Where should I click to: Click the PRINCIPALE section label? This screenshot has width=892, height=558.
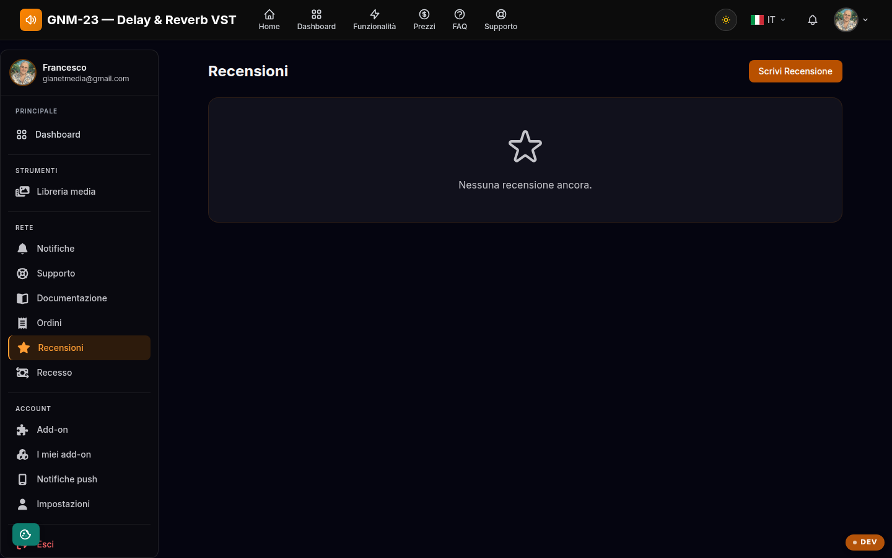(37, 111)
